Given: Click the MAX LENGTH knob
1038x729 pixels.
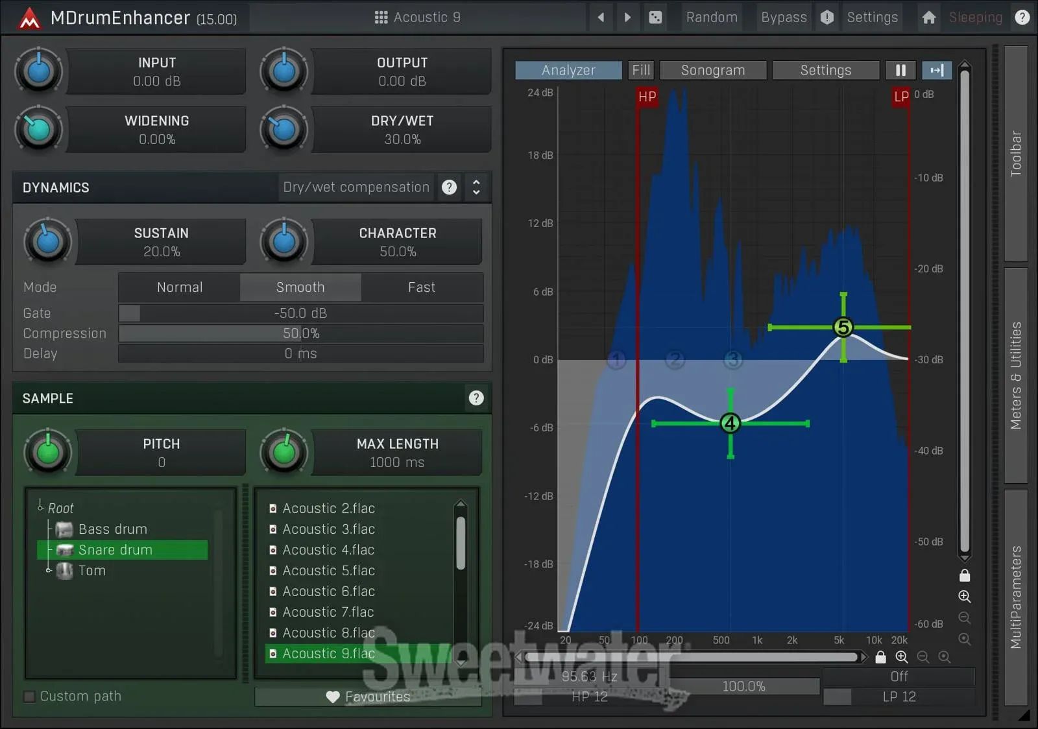Looking at the screenshot, I should point(284,452).
